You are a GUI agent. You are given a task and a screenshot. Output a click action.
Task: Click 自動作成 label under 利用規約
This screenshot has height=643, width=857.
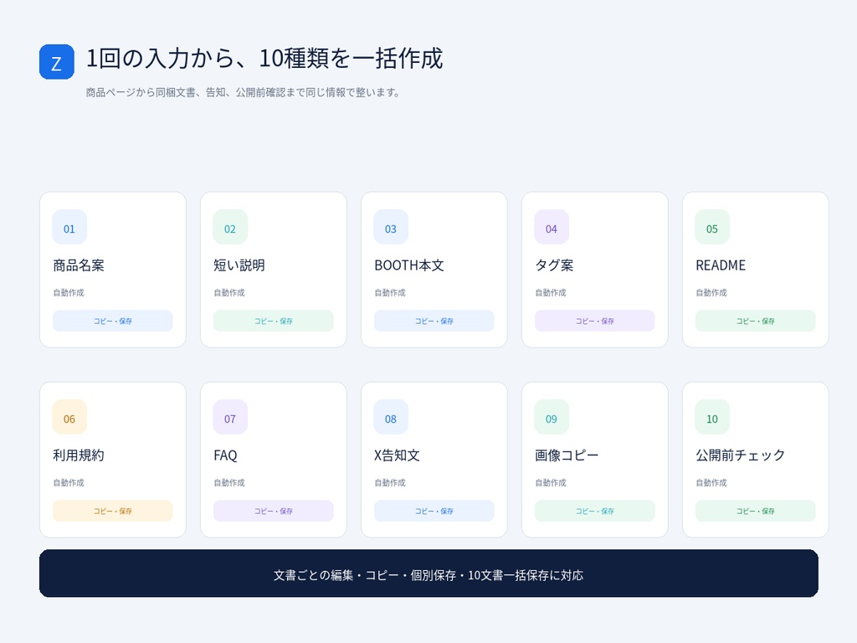[x=69, y=483]
